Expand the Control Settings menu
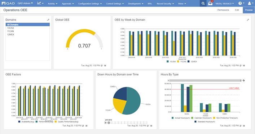 point(115,4)
